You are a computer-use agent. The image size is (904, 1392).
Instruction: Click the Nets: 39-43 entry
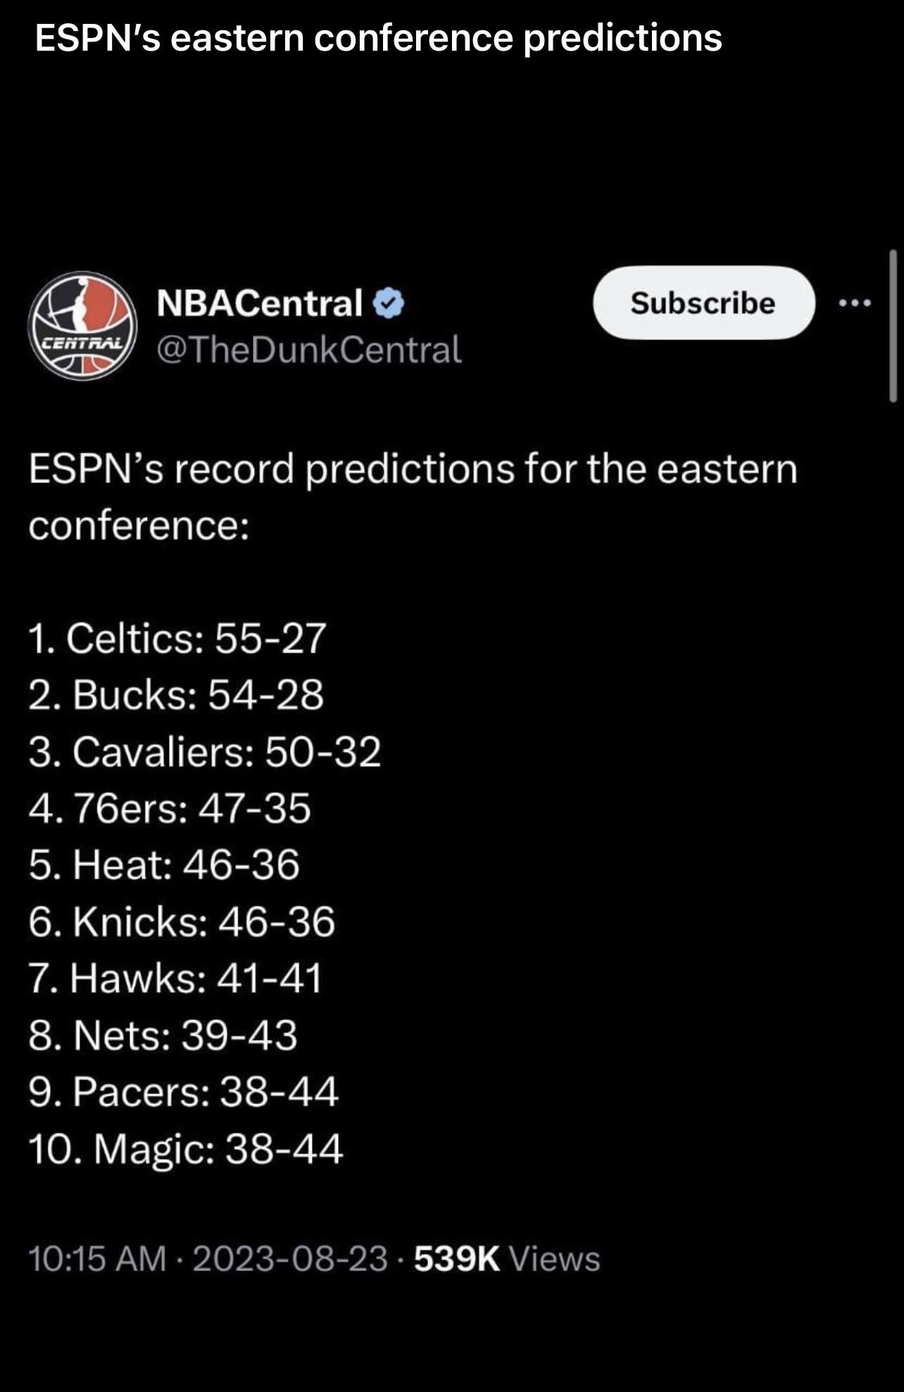(163, 1035)
